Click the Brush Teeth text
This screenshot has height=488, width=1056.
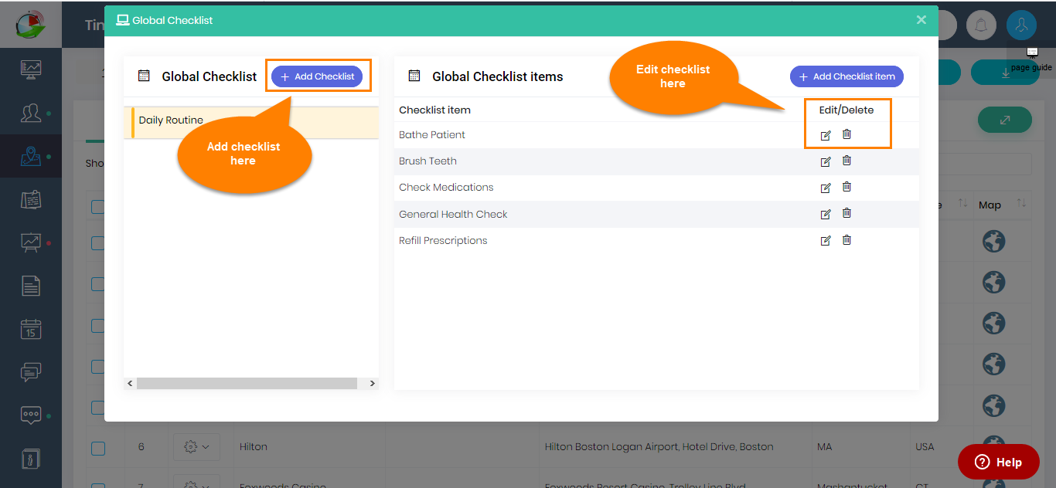coord(428,161)
